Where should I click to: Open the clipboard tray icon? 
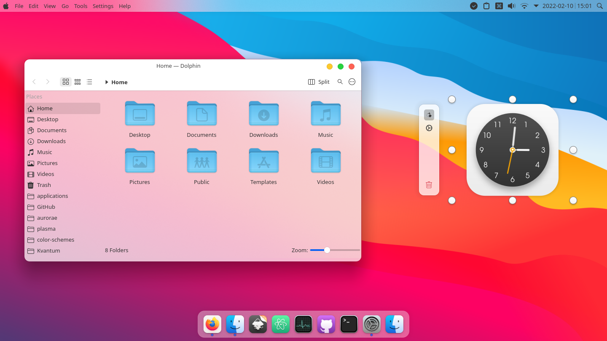(x=486, y=6)
